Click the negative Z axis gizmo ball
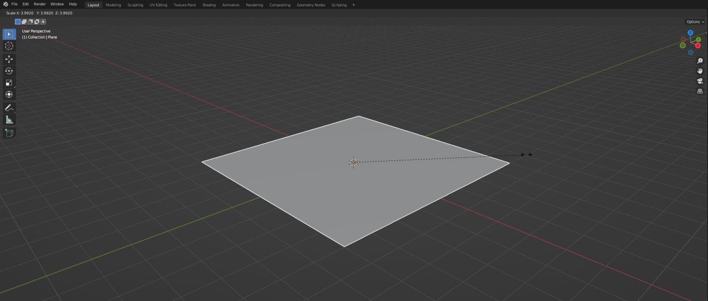The width and height of the screenshot is (708, 301). point(691,52)
